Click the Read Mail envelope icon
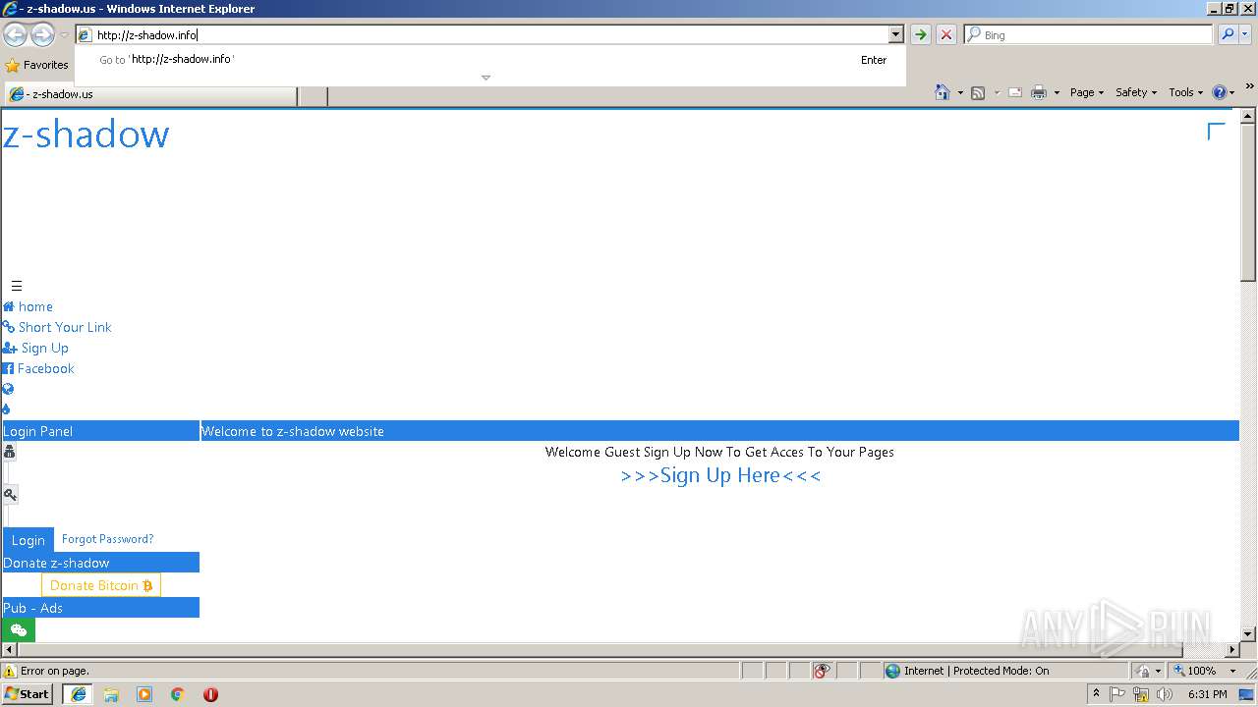The image size is (1258, 707). 1015,92
